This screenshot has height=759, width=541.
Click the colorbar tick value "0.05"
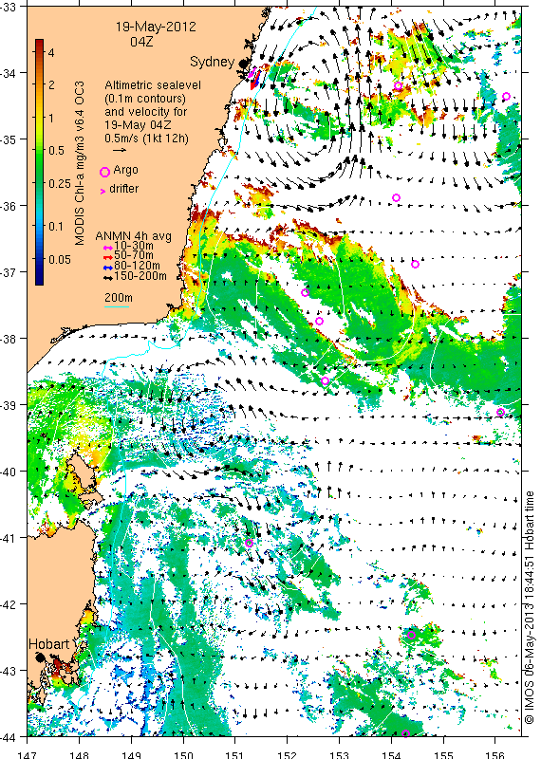pos(60,259)
